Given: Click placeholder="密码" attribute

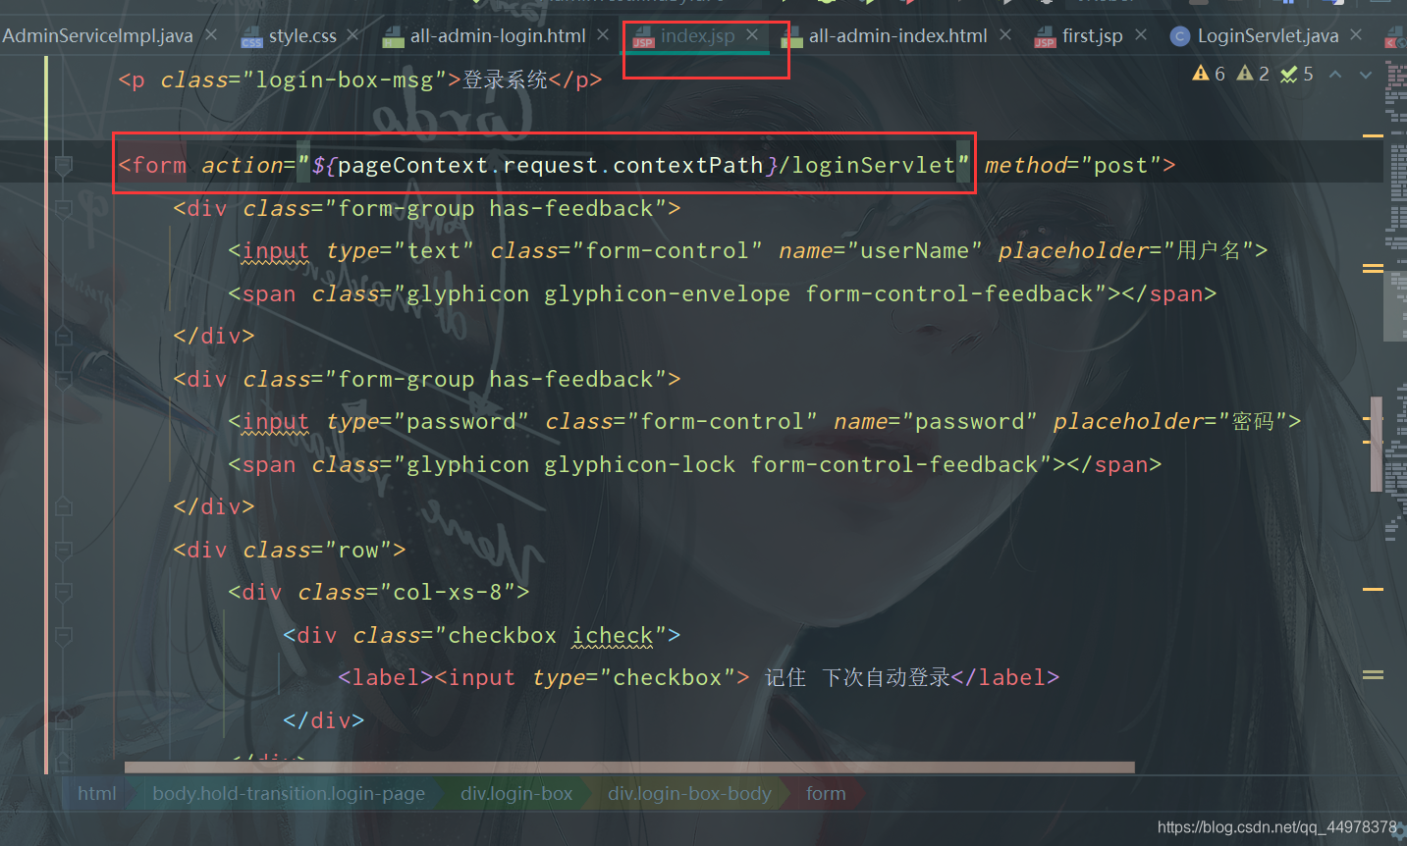Looking at the screenshot, I should click(x=1170, y=422).
